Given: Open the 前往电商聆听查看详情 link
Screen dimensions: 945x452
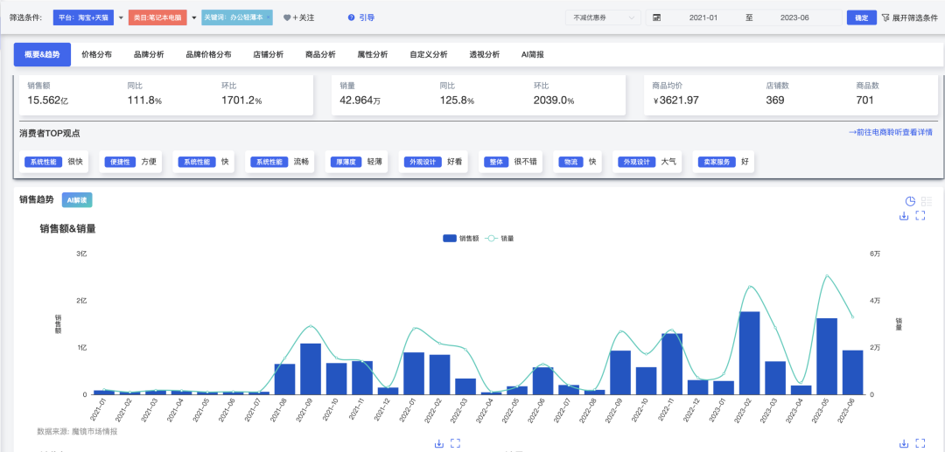Looking at the screenshot, I should [x=890, y=132].
